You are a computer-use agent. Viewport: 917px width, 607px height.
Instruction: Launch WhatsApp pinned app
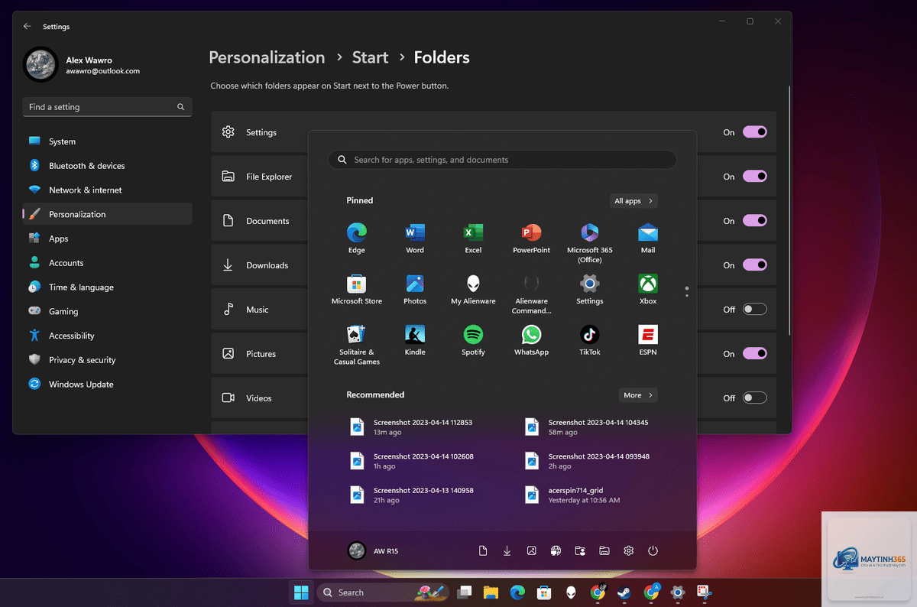531,340
